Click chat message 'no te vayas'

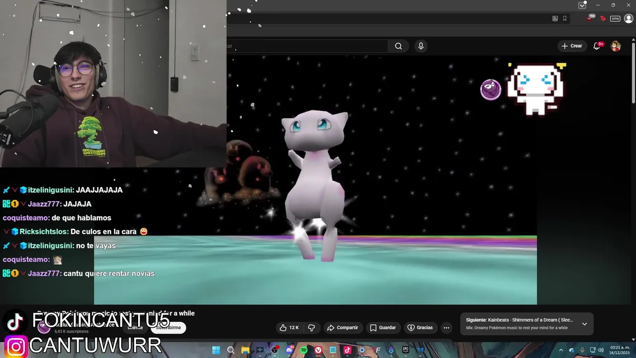tap(96, 246)
